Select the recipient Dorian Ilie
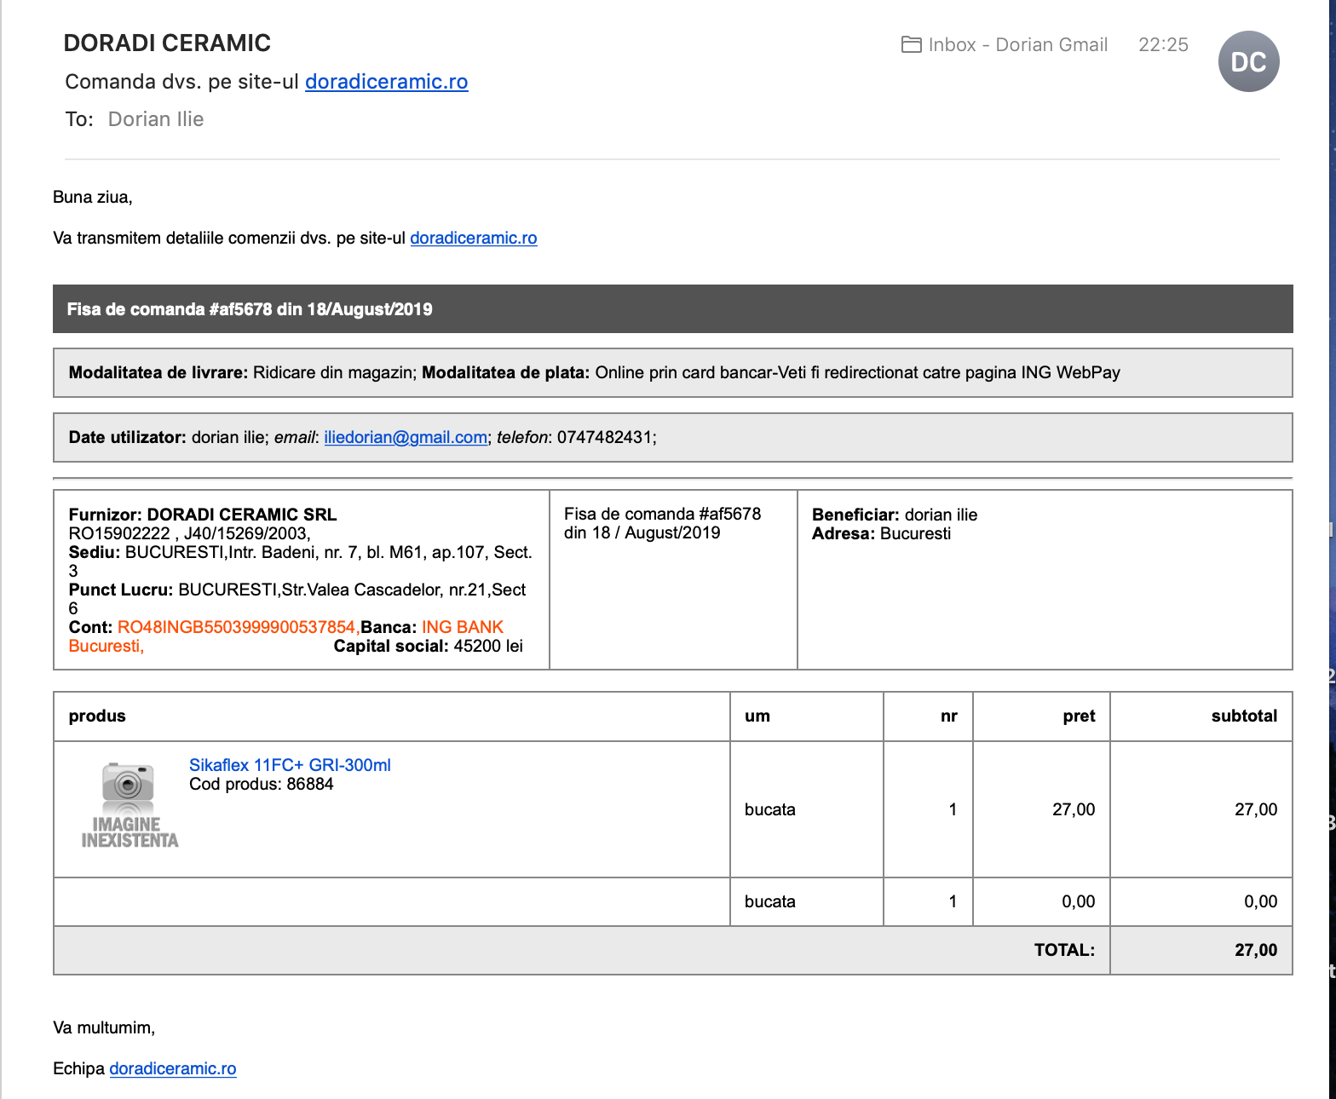This screenshot has height=1099, width=1336. point(156,119)
